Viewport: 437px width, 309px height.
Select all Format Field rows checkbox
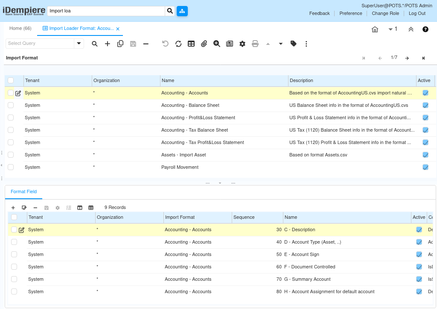click(14, 217)
